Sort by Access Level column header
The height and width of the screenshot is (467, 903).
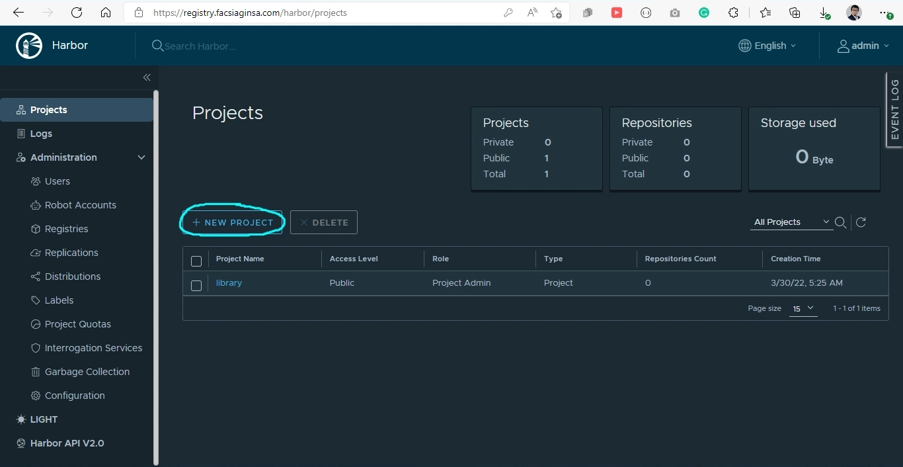[354, 259]
